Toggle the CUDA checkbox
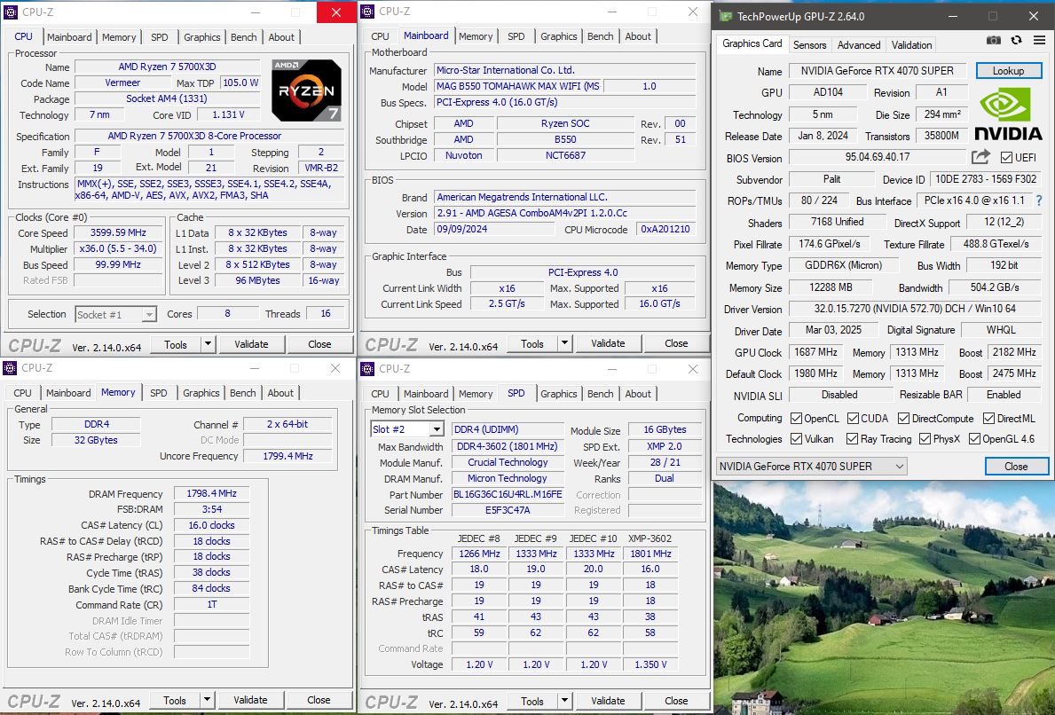Image resolution: width=1055 pixels, height=715 pixels. 854,419
